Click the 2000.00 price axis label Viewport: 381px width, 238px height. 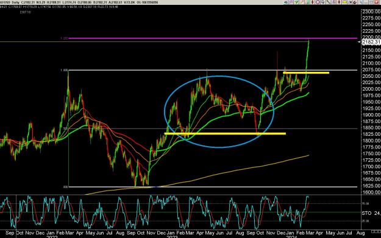tap(371, 89)
